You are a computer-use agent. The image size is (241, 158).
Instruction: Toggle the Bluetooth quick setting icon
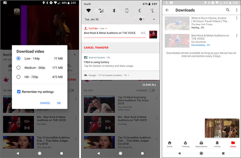click(114, 10)
